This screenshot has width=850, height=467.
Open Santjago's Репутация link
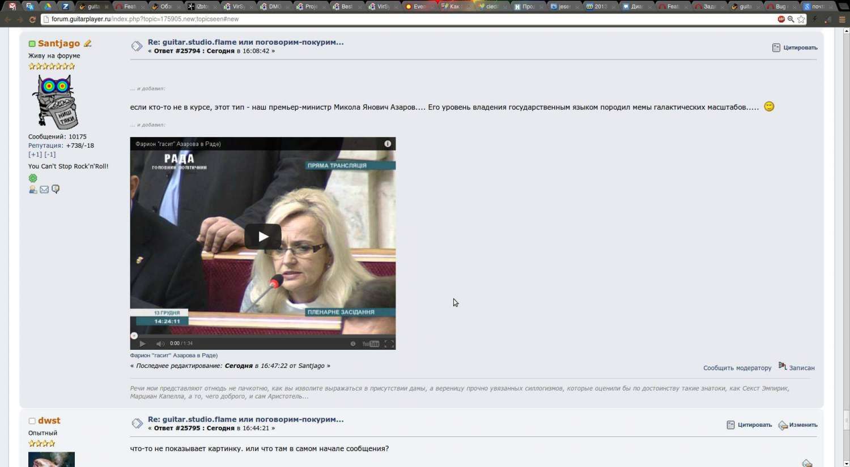click(46, 145)
